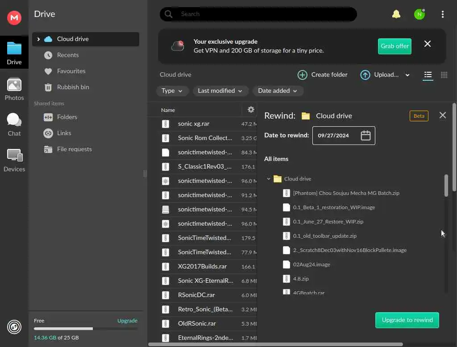
Task: Collapse Cloud drive in Rewind tree
Action: tap(268, 178)
